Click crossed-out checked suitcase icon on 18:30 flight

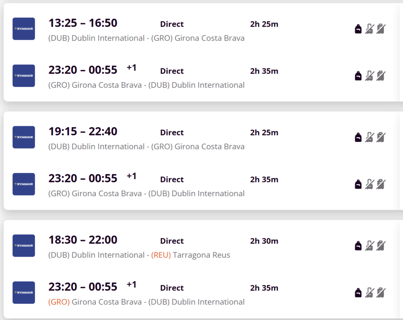coord(381,246)
